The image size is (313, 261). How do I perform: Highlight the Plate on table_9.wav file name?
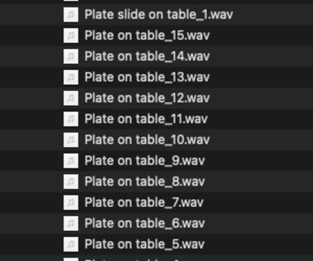pos(145,161)
